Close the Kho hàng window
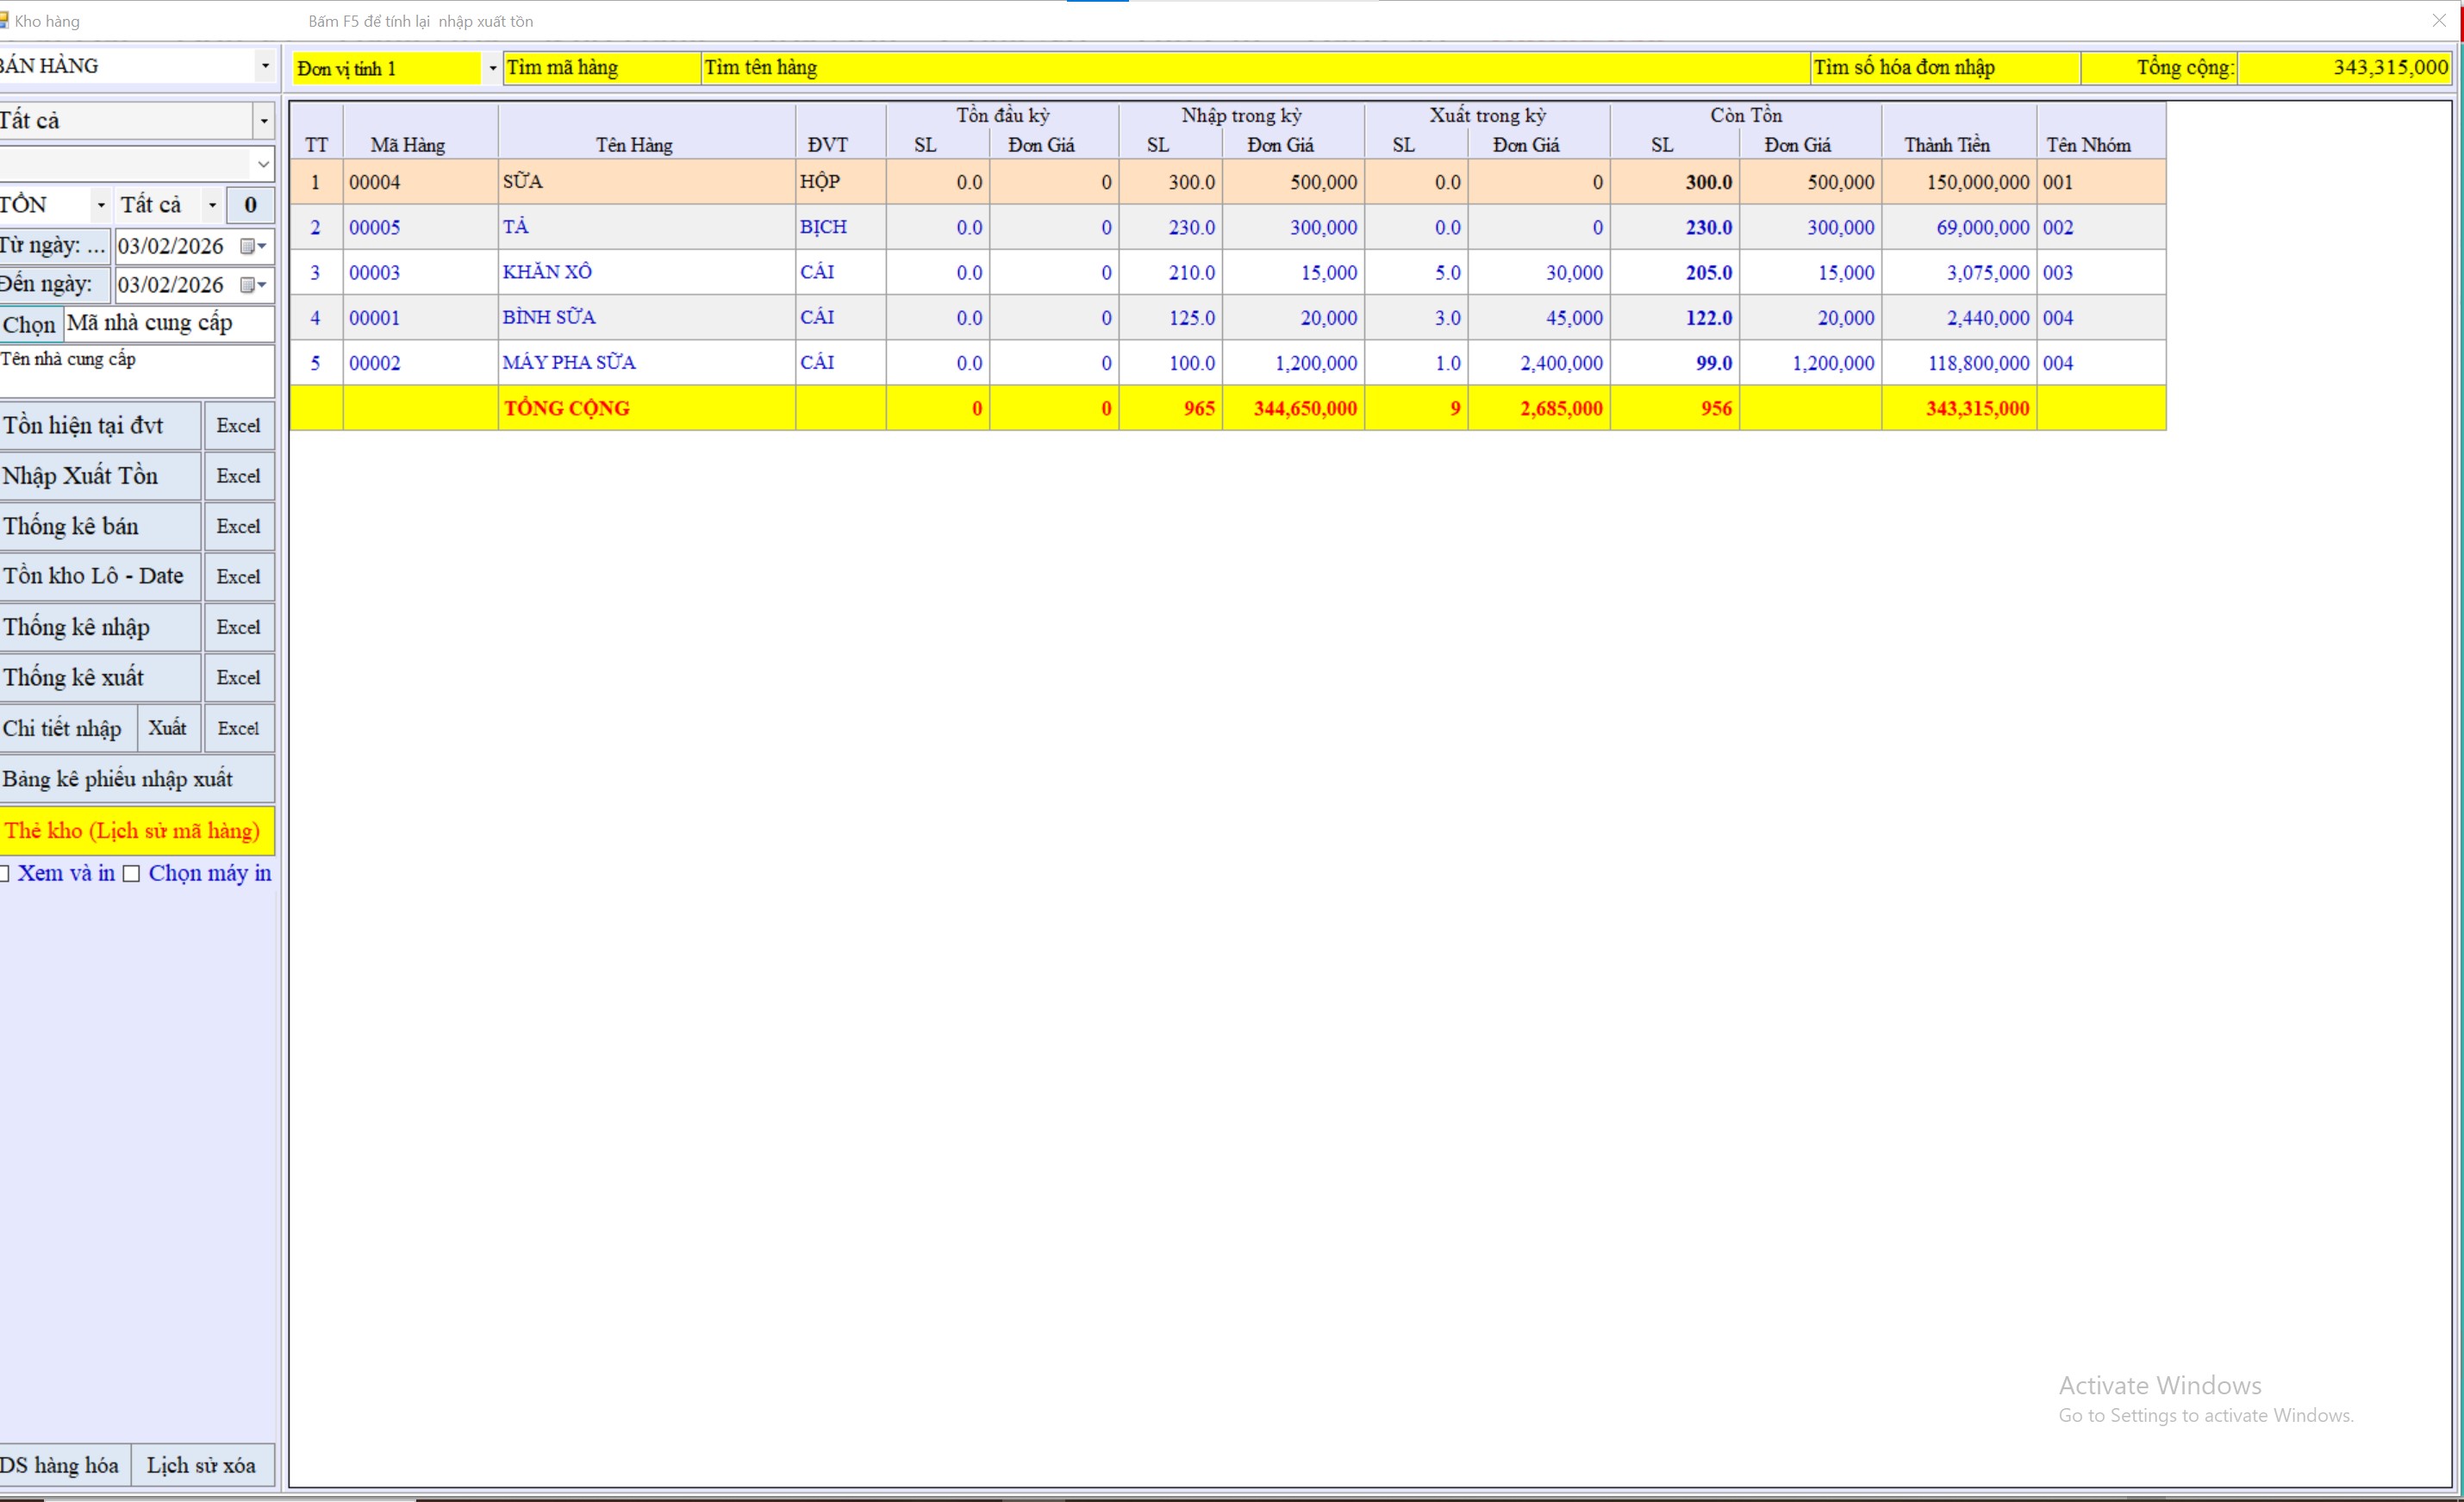 (2438, 20)
